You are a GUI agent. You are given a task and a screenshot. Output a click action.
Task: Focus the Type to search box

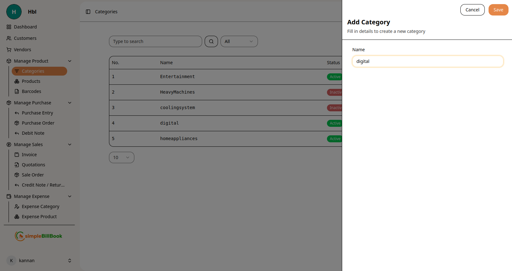(x=155, y=41)
